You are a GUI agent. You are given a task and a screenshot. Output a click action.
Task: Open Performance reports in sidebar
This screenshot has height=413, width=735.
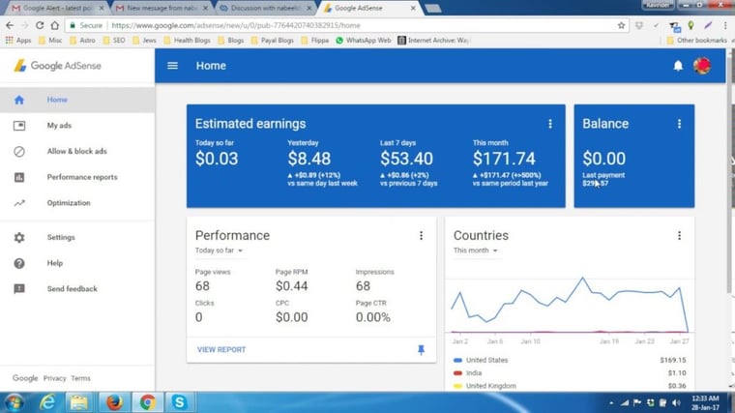click(81, 177)
